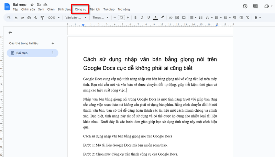Click the heading Cách sử dụng nhập văn bản

click(x=150, y=64)
